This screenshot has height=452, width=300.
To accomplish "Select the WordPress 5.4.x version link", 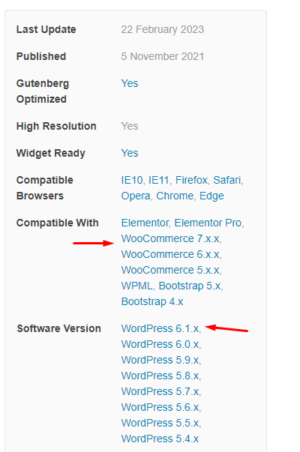I will (x=160, y=439).
